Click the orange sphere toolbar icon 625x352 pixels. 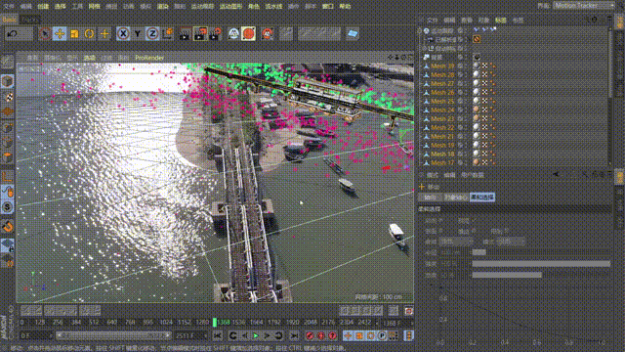248,34
